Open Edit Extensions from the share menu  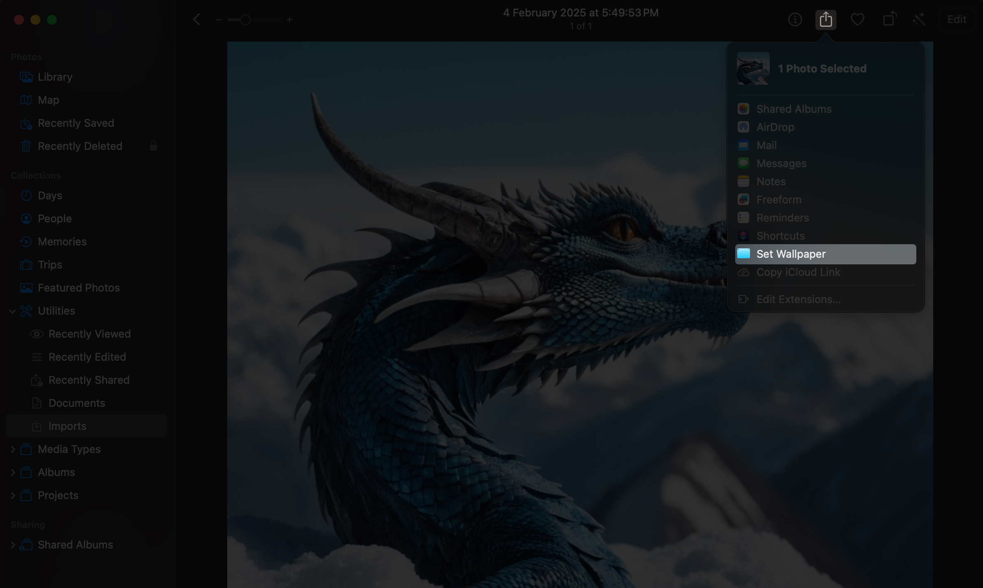798,299
